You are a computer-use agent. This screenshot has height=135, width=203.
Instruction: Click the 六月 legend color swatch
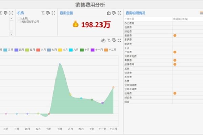[38, 50]
